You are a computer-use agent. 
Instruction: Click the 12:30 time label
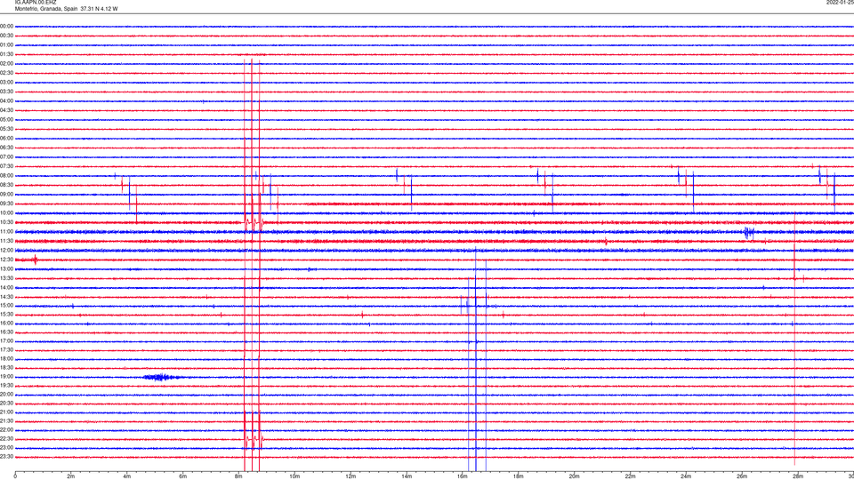[x=6, y=260]
